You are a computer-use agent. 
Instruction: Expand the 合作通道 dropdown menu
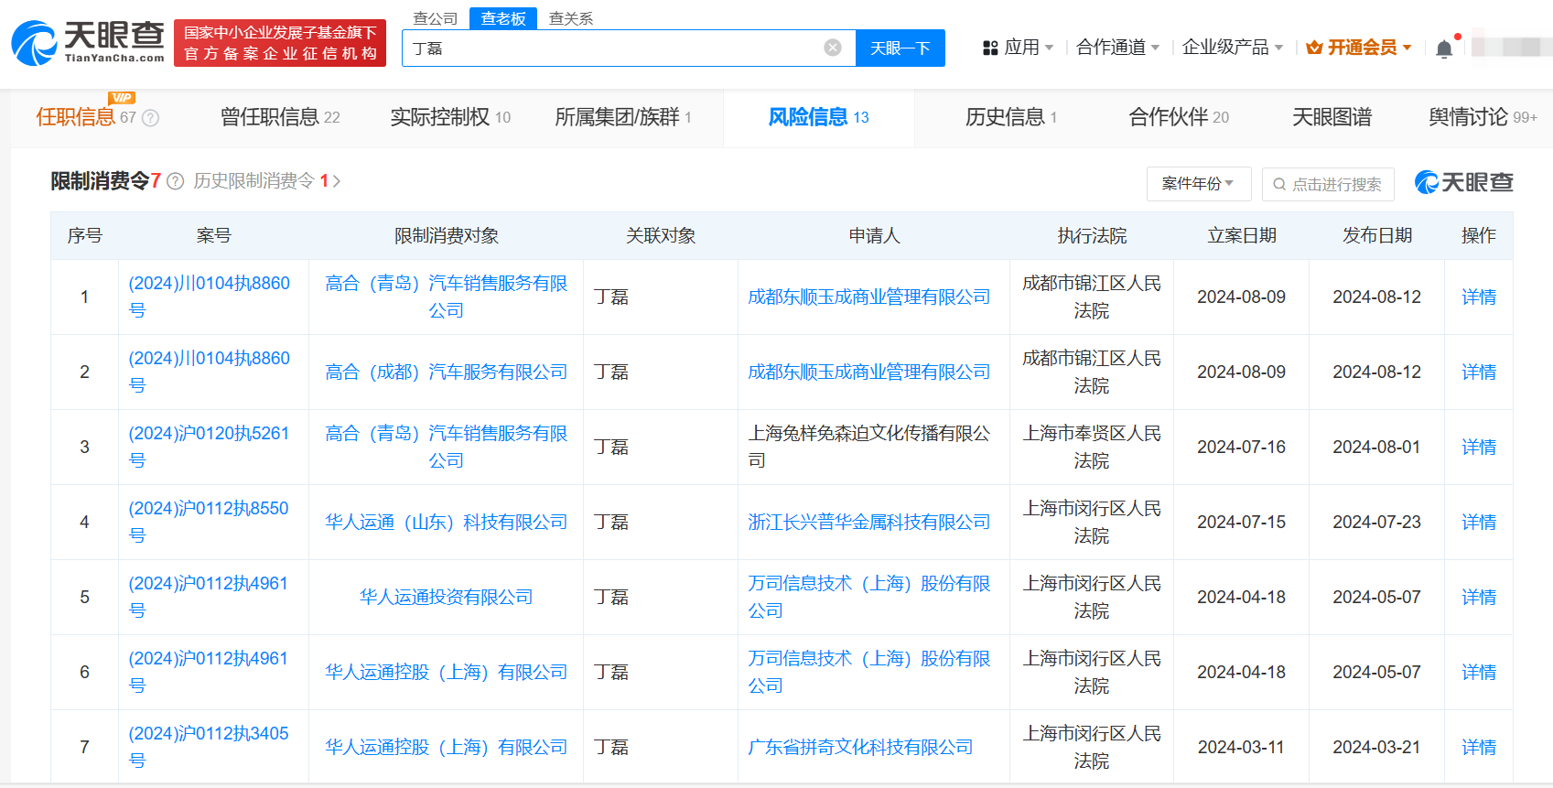point(1117,48)
